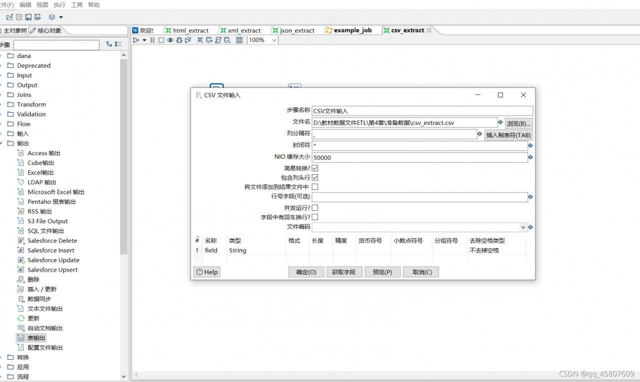Screen dimensions: 640x382
Task: Switch to the json_extract tab
Action: 297,30
